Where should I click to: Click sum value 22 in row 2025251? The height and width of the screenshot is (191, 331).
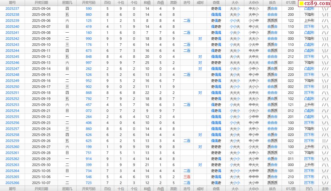point(147,93)
